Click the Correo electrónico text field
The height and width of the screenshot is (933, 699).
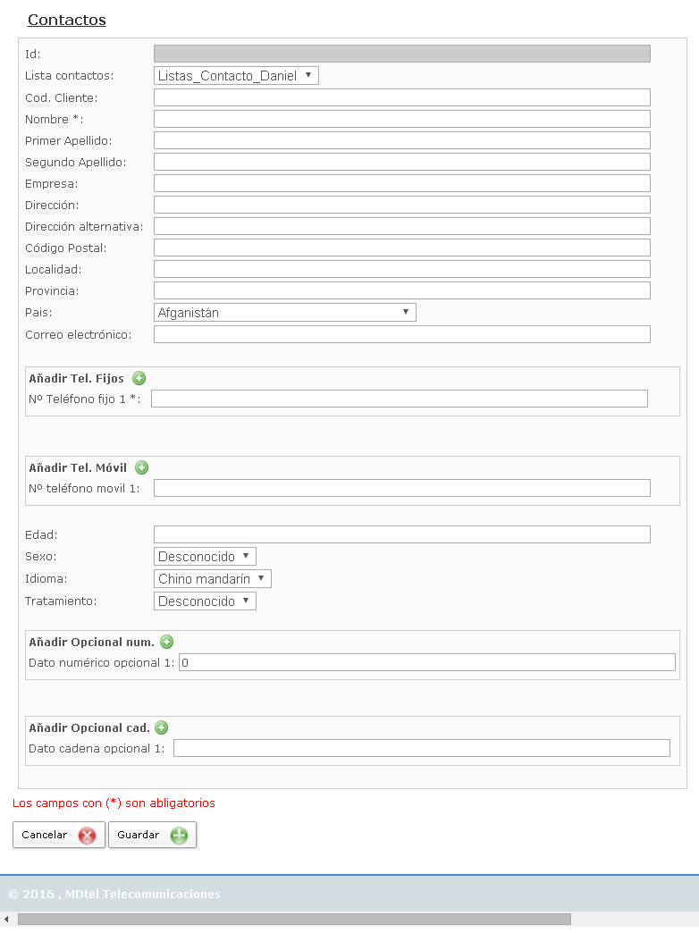(x=401, y=333)
